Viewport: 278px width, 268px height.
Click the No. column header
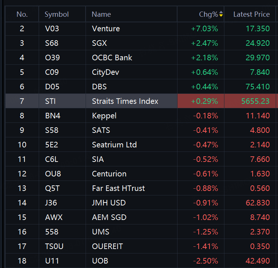tap(22, 15)
